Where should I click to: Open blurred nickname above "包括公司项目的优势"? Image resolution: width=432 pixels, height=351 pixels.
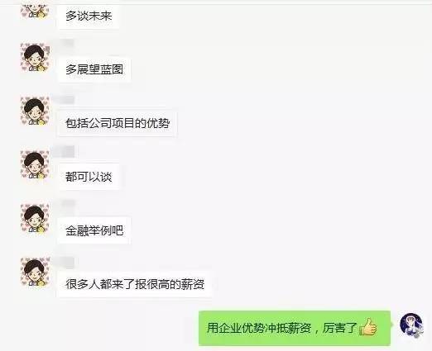point(66,99)
